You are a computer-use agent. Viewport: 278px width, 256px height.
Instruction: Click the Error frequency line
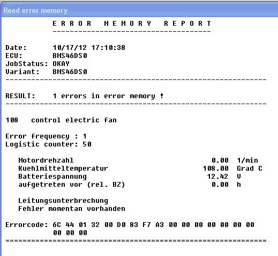[x=46, y=136]
